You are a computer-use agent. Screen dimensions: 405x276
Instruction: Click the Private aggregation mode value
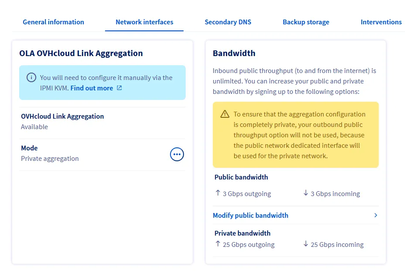click(50, 159)
